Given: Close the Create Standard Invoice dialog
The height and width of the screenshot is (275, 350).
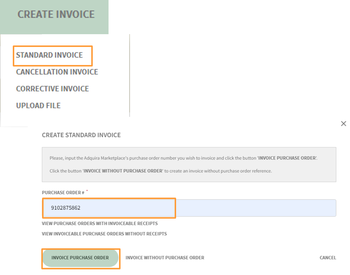Looking at the screenshot, I should [343, 123].
